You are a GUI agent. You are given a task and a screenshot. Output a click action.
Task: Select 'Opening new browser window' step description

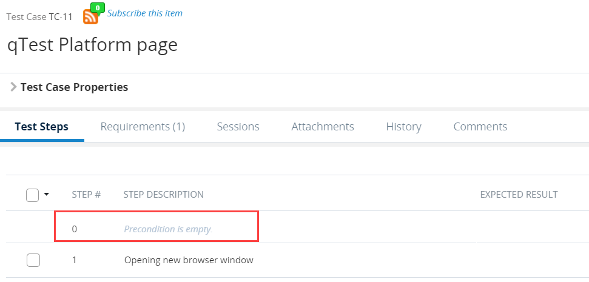[189, 260]
